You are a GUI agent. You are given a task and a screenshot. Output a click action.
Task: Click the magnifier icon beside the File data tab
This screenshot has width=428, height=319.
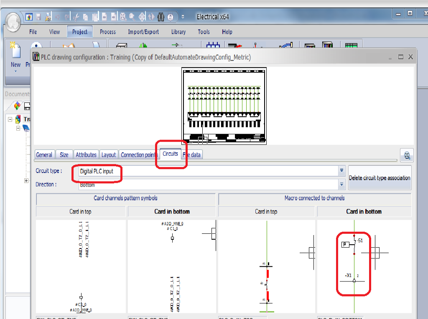click(x=406, y=155)
